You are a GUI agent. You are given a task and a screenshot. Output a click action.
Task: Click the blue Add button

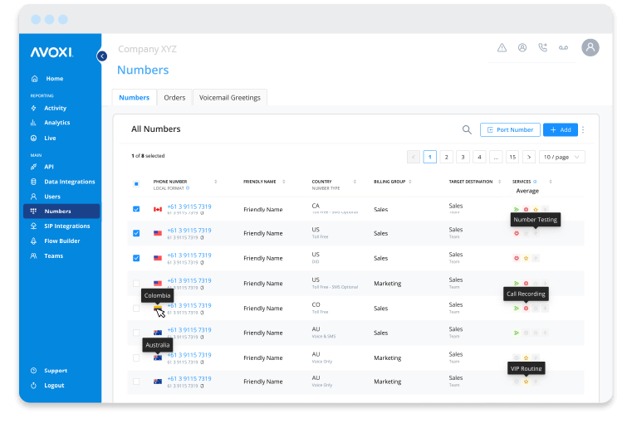(561, 129)
